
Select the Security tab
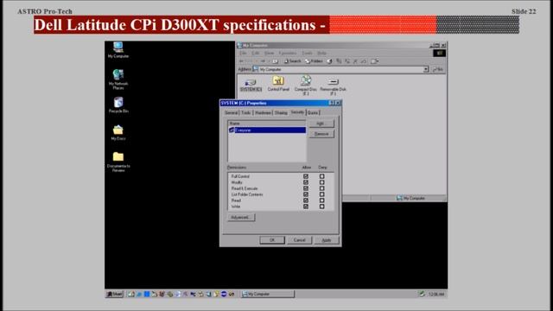(297, 112)
